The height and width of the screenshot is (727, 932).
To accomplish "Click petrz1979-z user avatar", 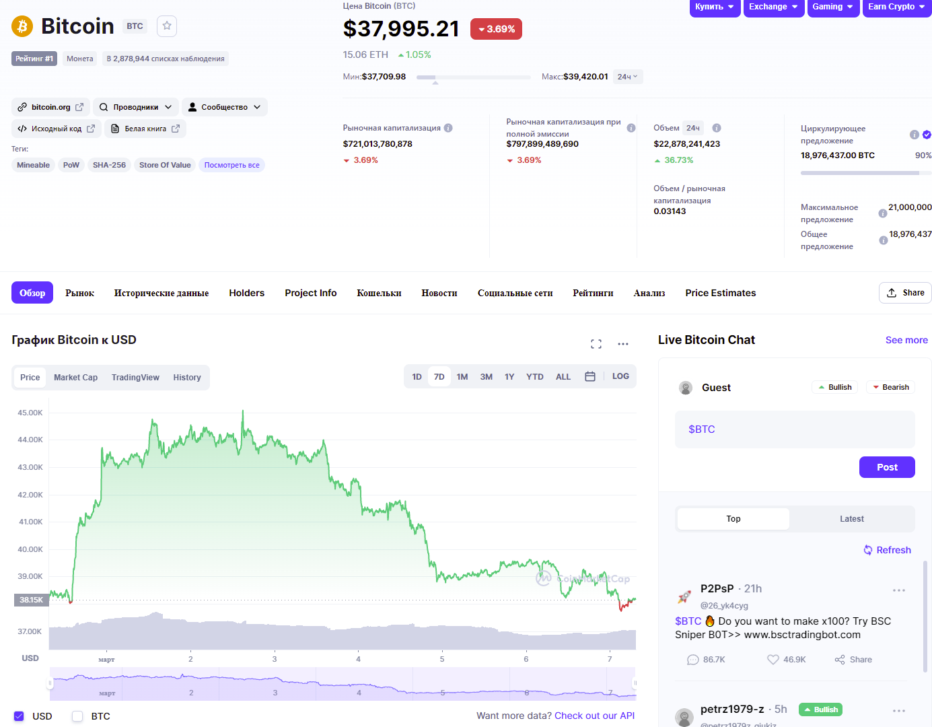I will [684, 718].
